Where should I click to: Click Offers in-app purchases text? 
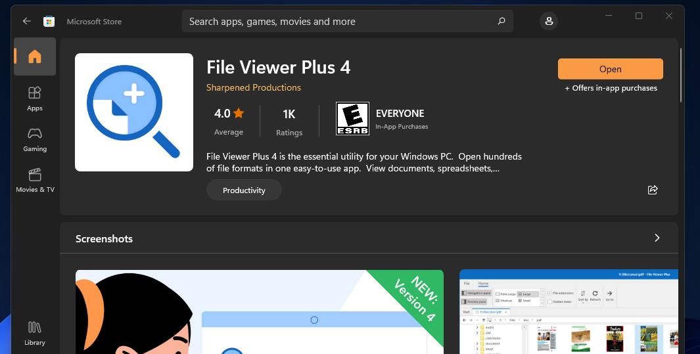(611, 88)
